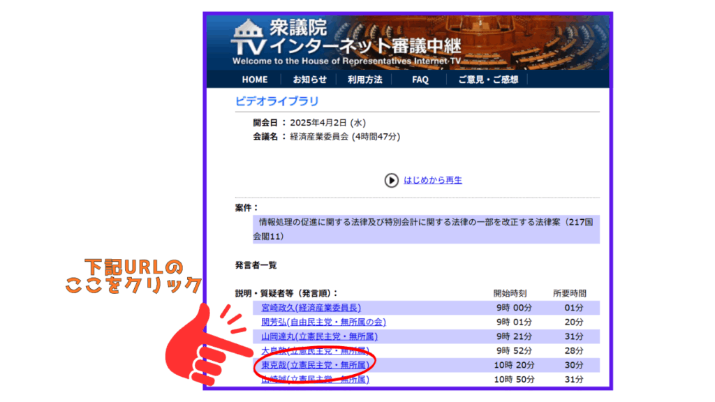Image resolution: width=715 pixels, height=402 pixels.
Task: Open the FAQ navigation item
Action: (x=420, y=80)
